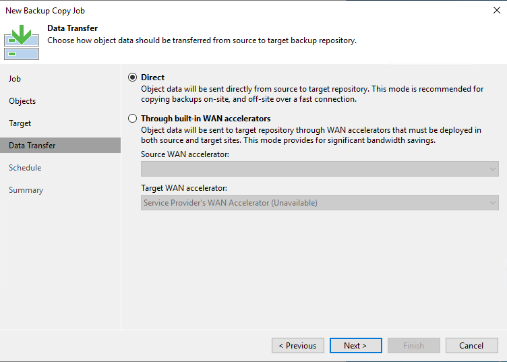Screen dimensions: 507x362
Task: Click the Direct option label text
Action: tap(152, 78)
